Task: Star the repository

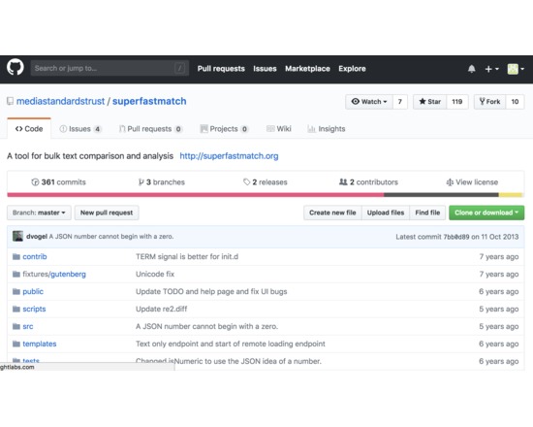Action: (x=429, y=102)
